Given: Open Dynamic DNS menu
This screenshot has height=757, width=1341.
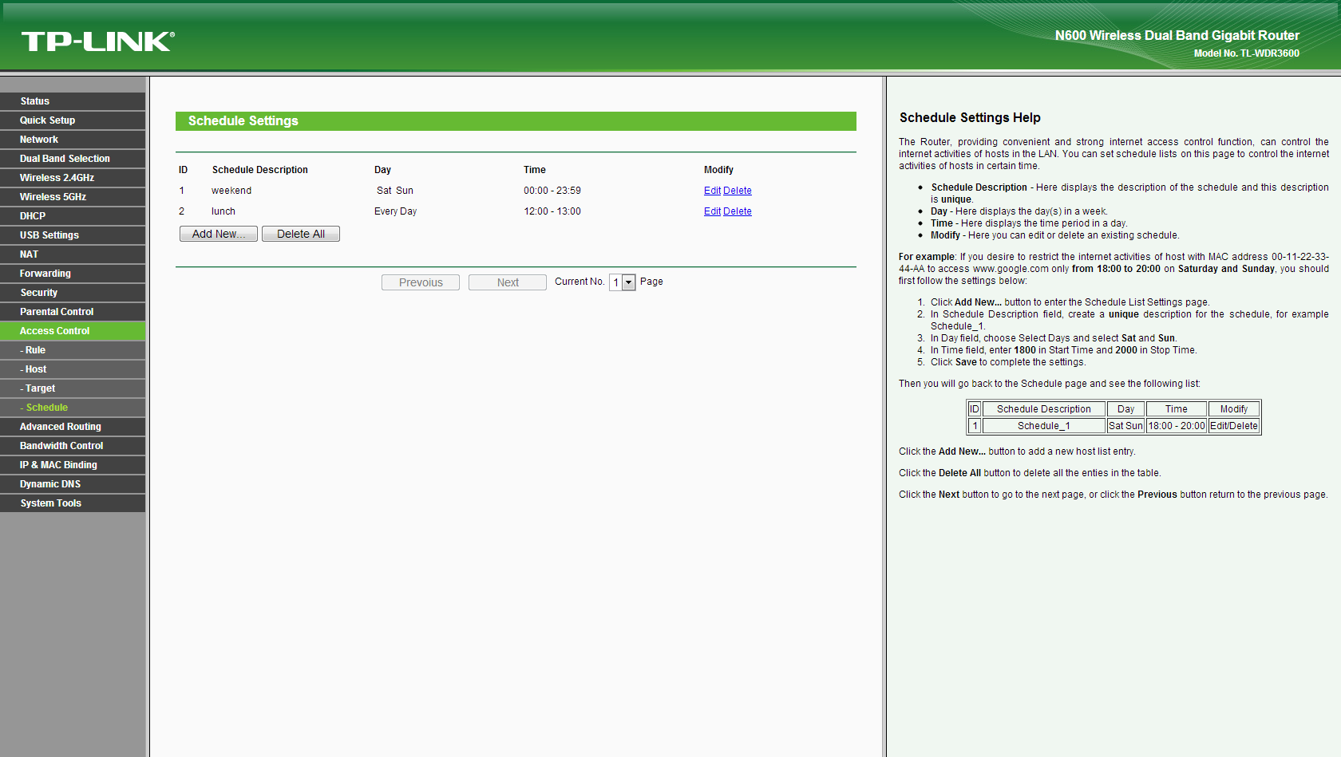Looking at the screenshot, I should pos(73,484).
